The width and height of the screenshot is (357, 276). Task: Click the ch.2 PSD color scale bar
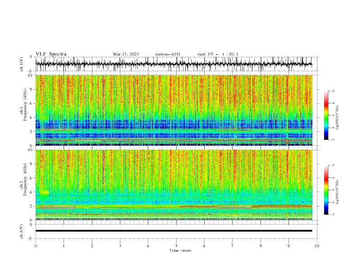(x=326, y=190)
